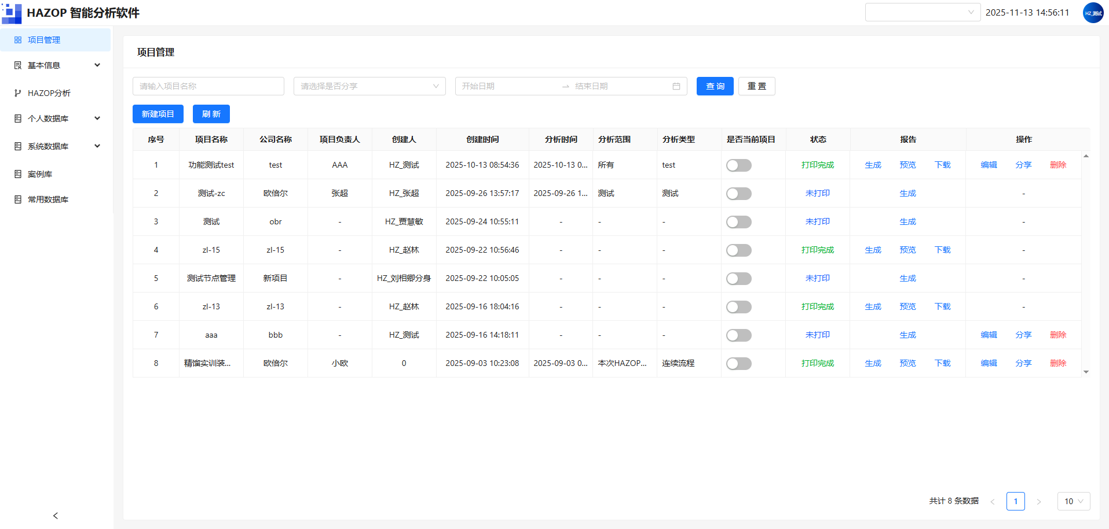Collapse the sidebar with the left arrow

(x=56, y=516)
